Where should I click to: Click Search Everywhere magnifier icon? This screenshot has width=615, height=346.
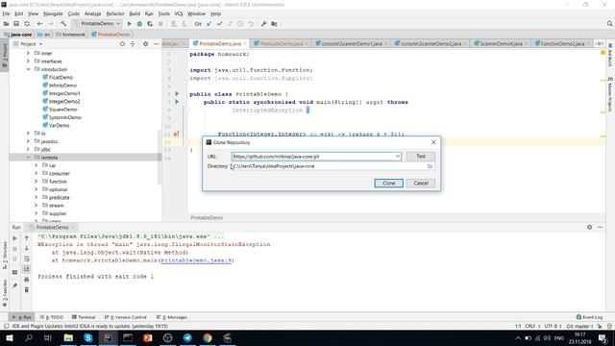click(609, 24)
